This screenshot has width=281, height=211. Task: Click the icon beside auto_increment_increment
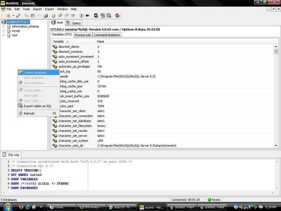55,57
